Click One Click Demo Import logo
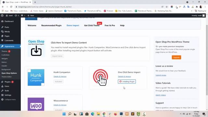The image size is (208, 117). point(100,77)
